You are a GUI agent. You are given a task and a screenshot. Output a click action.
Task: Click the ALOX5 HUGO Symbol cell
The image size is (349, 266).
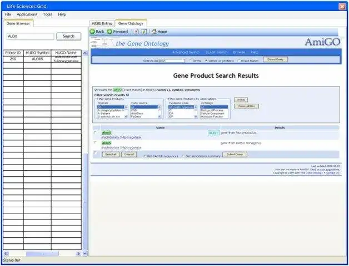click(37, 59)
